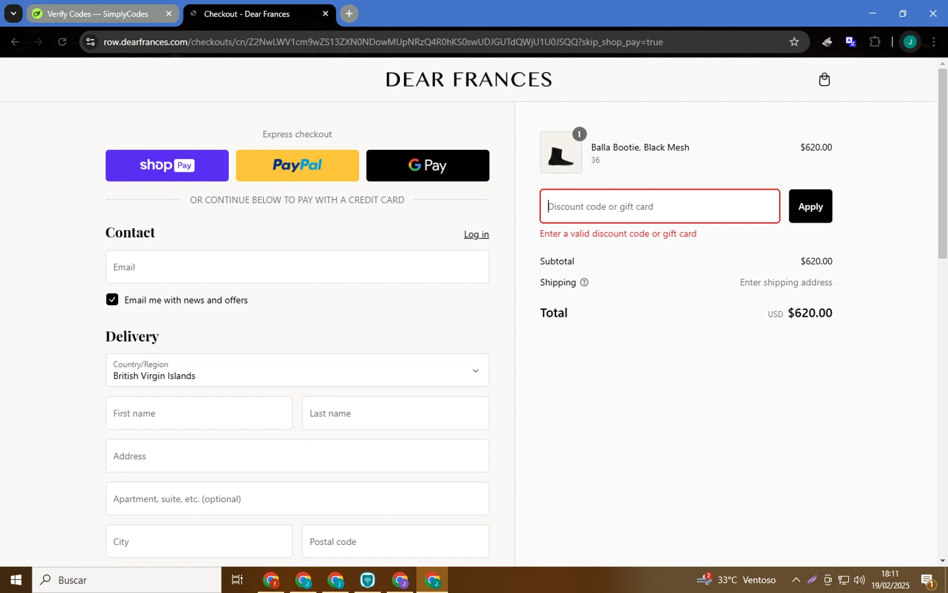948x593 pixels.
Task: Click the Postal code field
Action: [396, 541]
